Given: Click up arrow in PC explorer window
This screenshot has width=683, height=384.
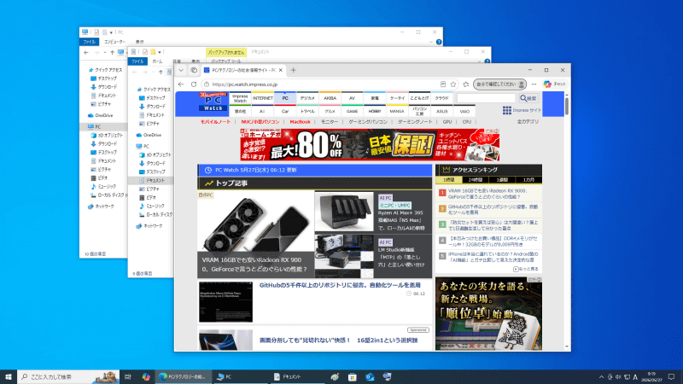Looking at the screenshot, I should (113, 53).
